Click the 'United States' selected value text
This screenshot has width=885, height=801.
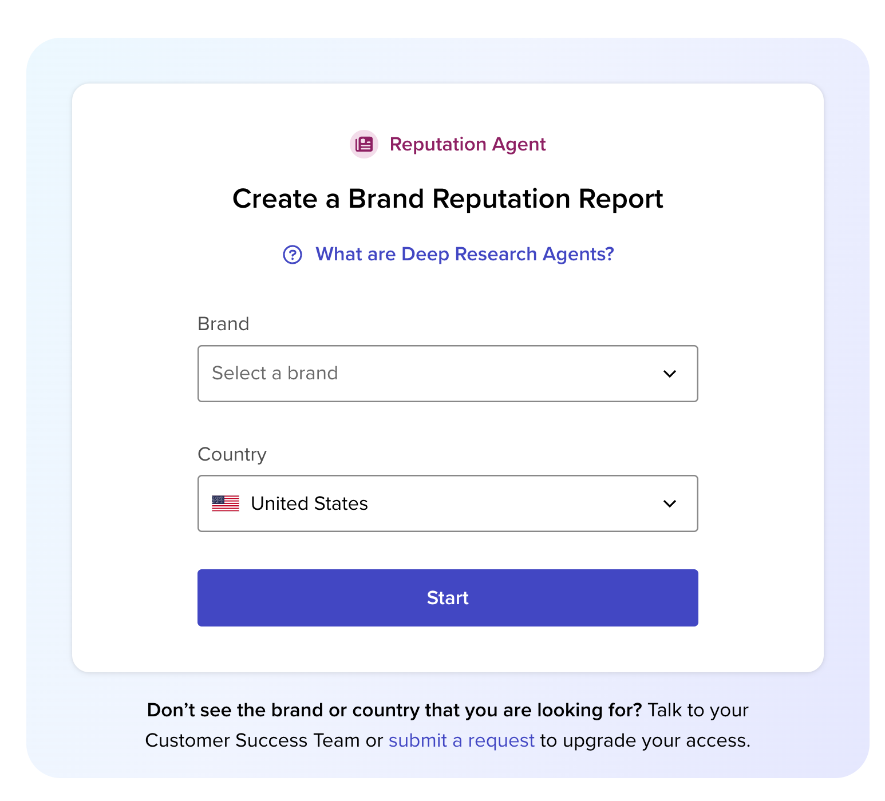pos(309,503)
